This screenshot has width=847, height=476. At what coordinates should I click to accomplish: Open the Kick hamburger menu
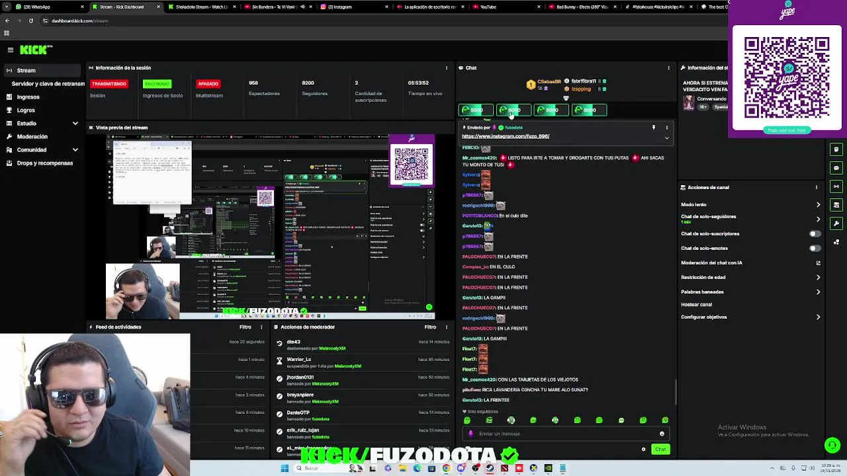coord(11,50)
